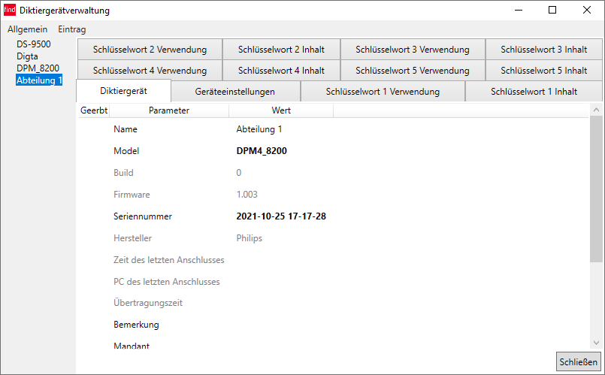Click the Model parameter label
The width and height of the screenshot is (605, 375).
[x=126, y=151]
